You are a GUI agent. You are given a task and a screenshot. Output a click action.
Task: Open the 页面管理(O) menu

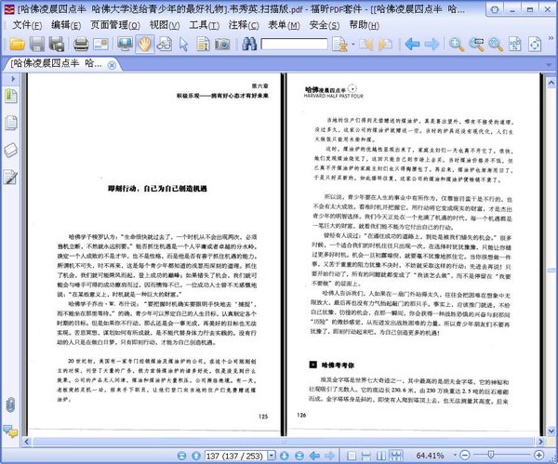115,25
